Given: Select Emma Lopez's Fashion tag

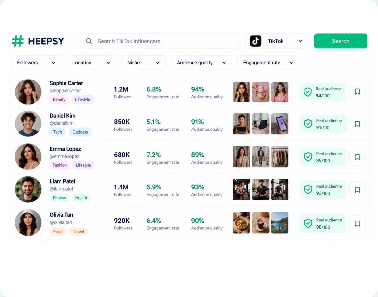Looking at the screenshot, I should tap(60, 165).
